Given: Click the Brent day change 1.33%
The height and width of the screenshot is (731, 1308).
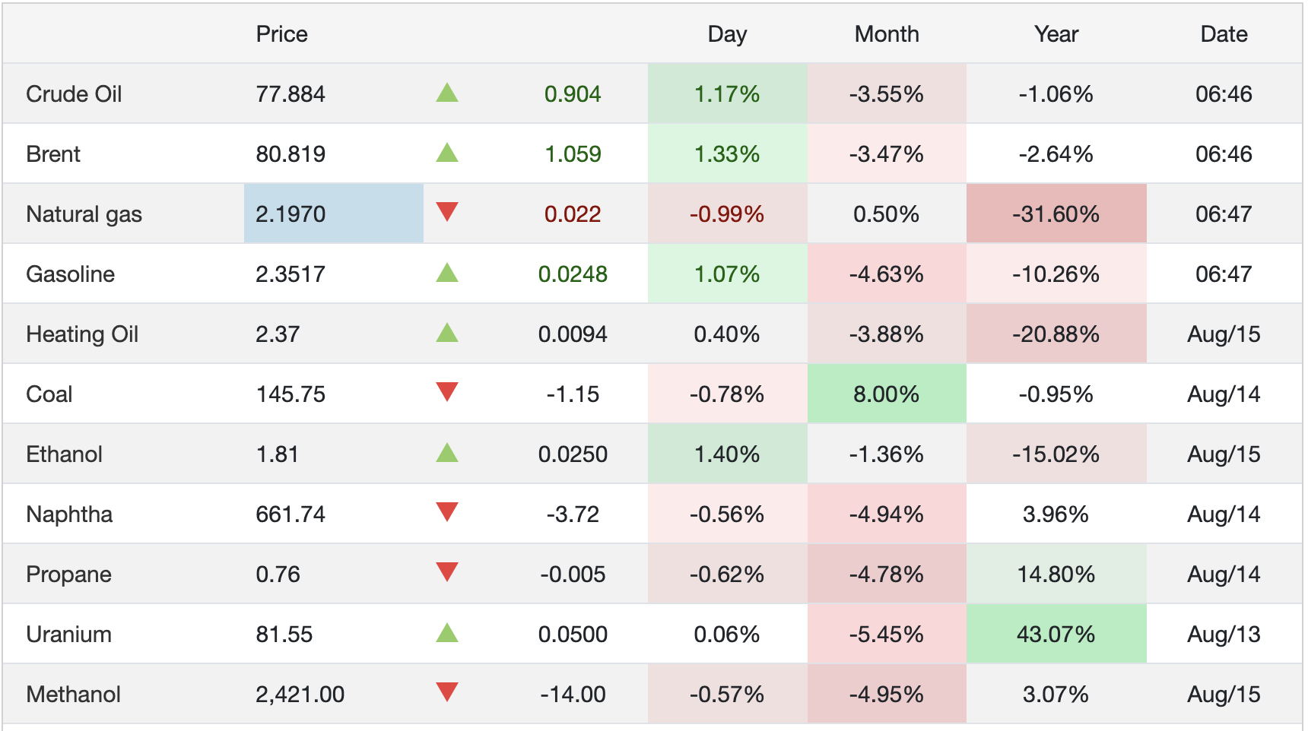Looking at the screenshot, I should point(727,154).
